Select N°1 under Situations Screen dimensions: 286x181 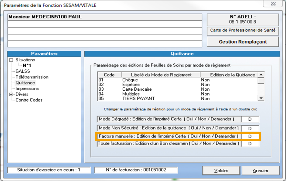pos(27,65)
